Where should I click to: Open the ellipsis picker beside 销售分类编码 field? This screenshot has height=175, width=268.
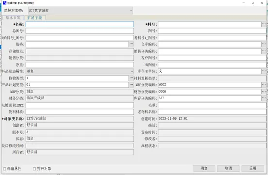coord(264,51)
